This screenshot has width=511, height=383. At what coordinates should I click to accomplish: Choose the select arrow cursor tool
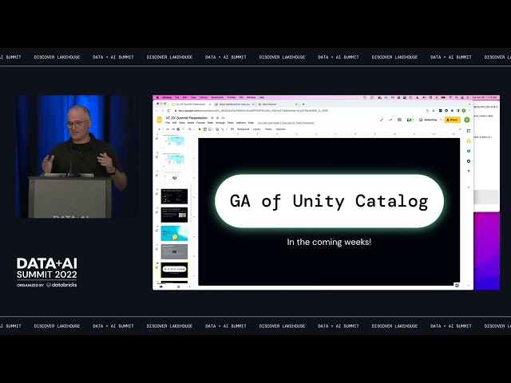pyautogui.click(x=200, y=129)
